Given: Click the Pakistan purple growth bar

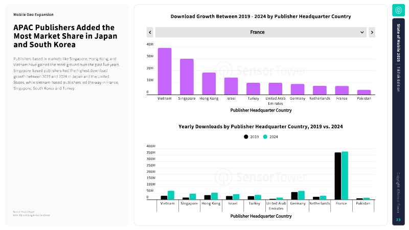Looking at the screenshot, I should 364,92.
